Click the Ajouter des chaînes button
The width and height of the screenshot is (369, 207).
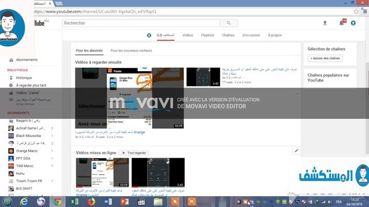pos(325,58)
